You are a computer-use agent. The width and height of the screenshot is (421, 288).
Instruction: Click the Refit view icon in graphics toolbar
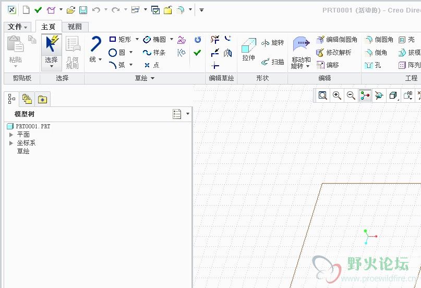coord(322,95)
